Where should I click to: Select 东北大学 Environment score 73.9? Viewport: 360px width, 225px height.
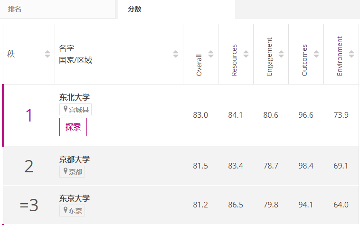pos(341,115)
